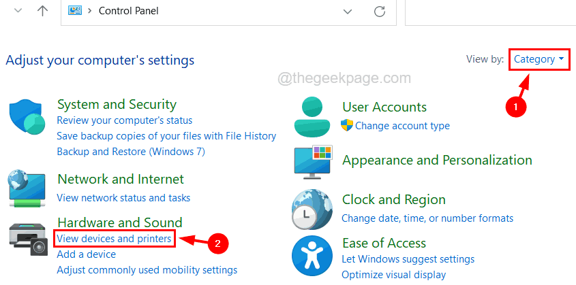Go up one folder level
Screen dimensions: 576x285
click(42, 11)
